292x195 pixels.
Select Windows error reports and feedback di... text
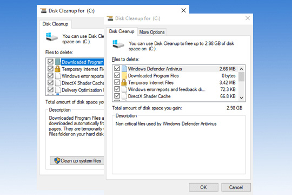point(167,89)
